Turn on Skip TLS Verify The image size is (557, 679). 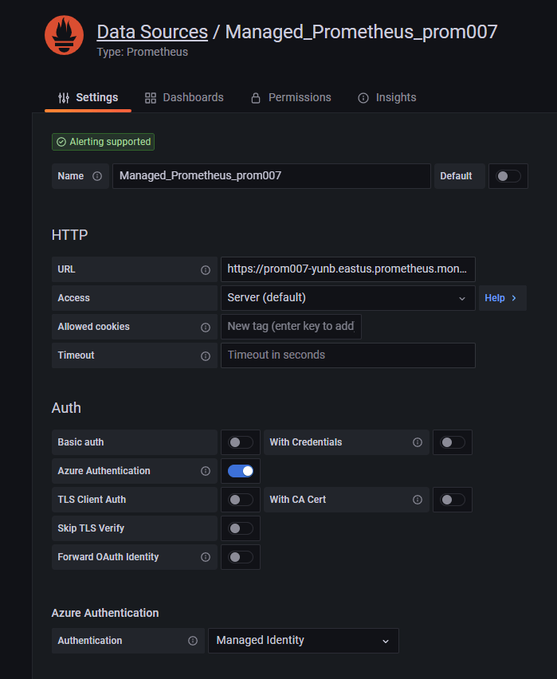point(241,528)
